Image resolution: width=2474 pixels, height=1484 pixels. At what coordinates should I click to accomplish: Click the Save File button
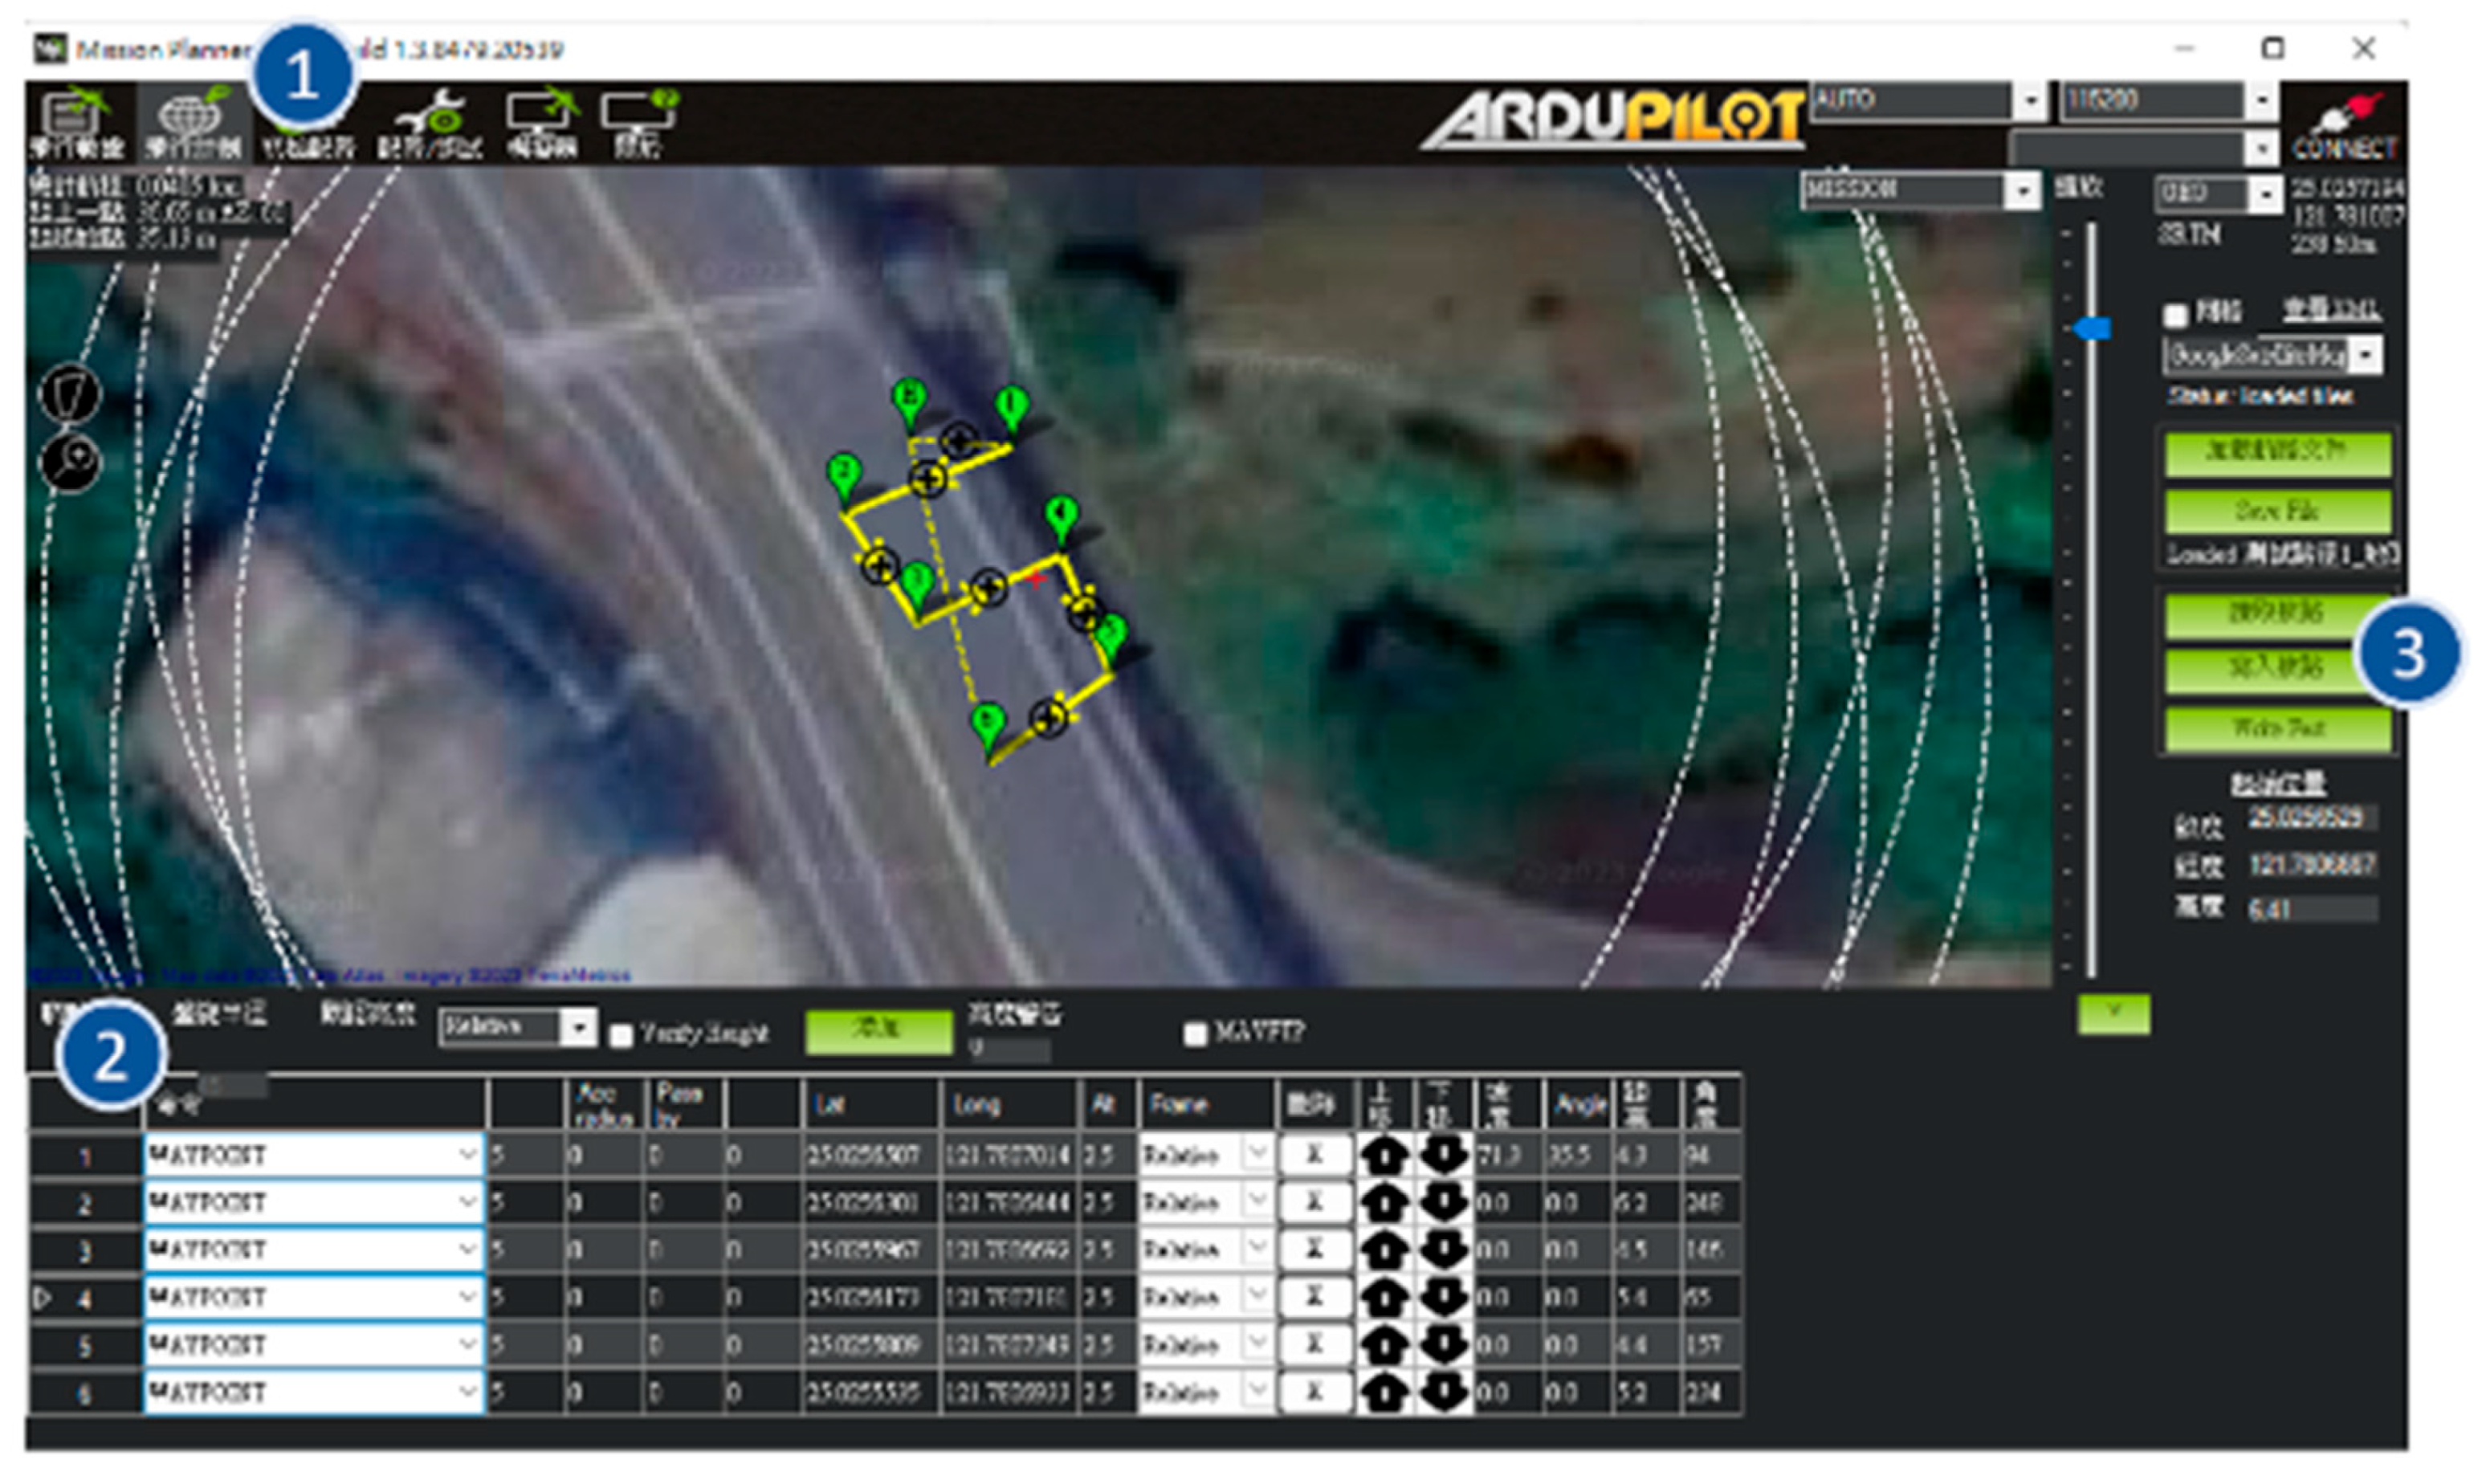click(x=2277, y=512)
